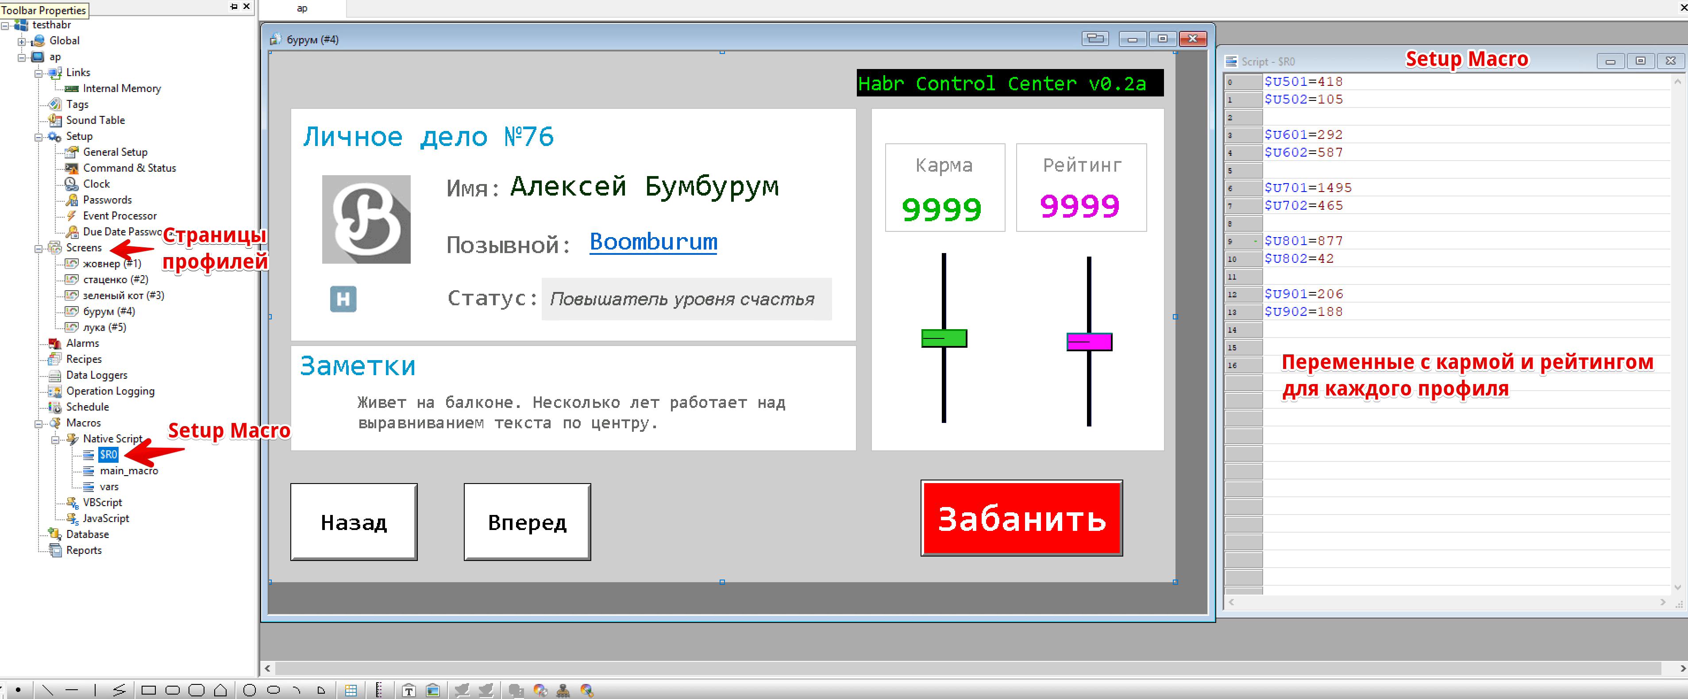Collapse the Screens tree node
Screen dimensions: 1688x699
pyautogui.click(x=39, y=248)
